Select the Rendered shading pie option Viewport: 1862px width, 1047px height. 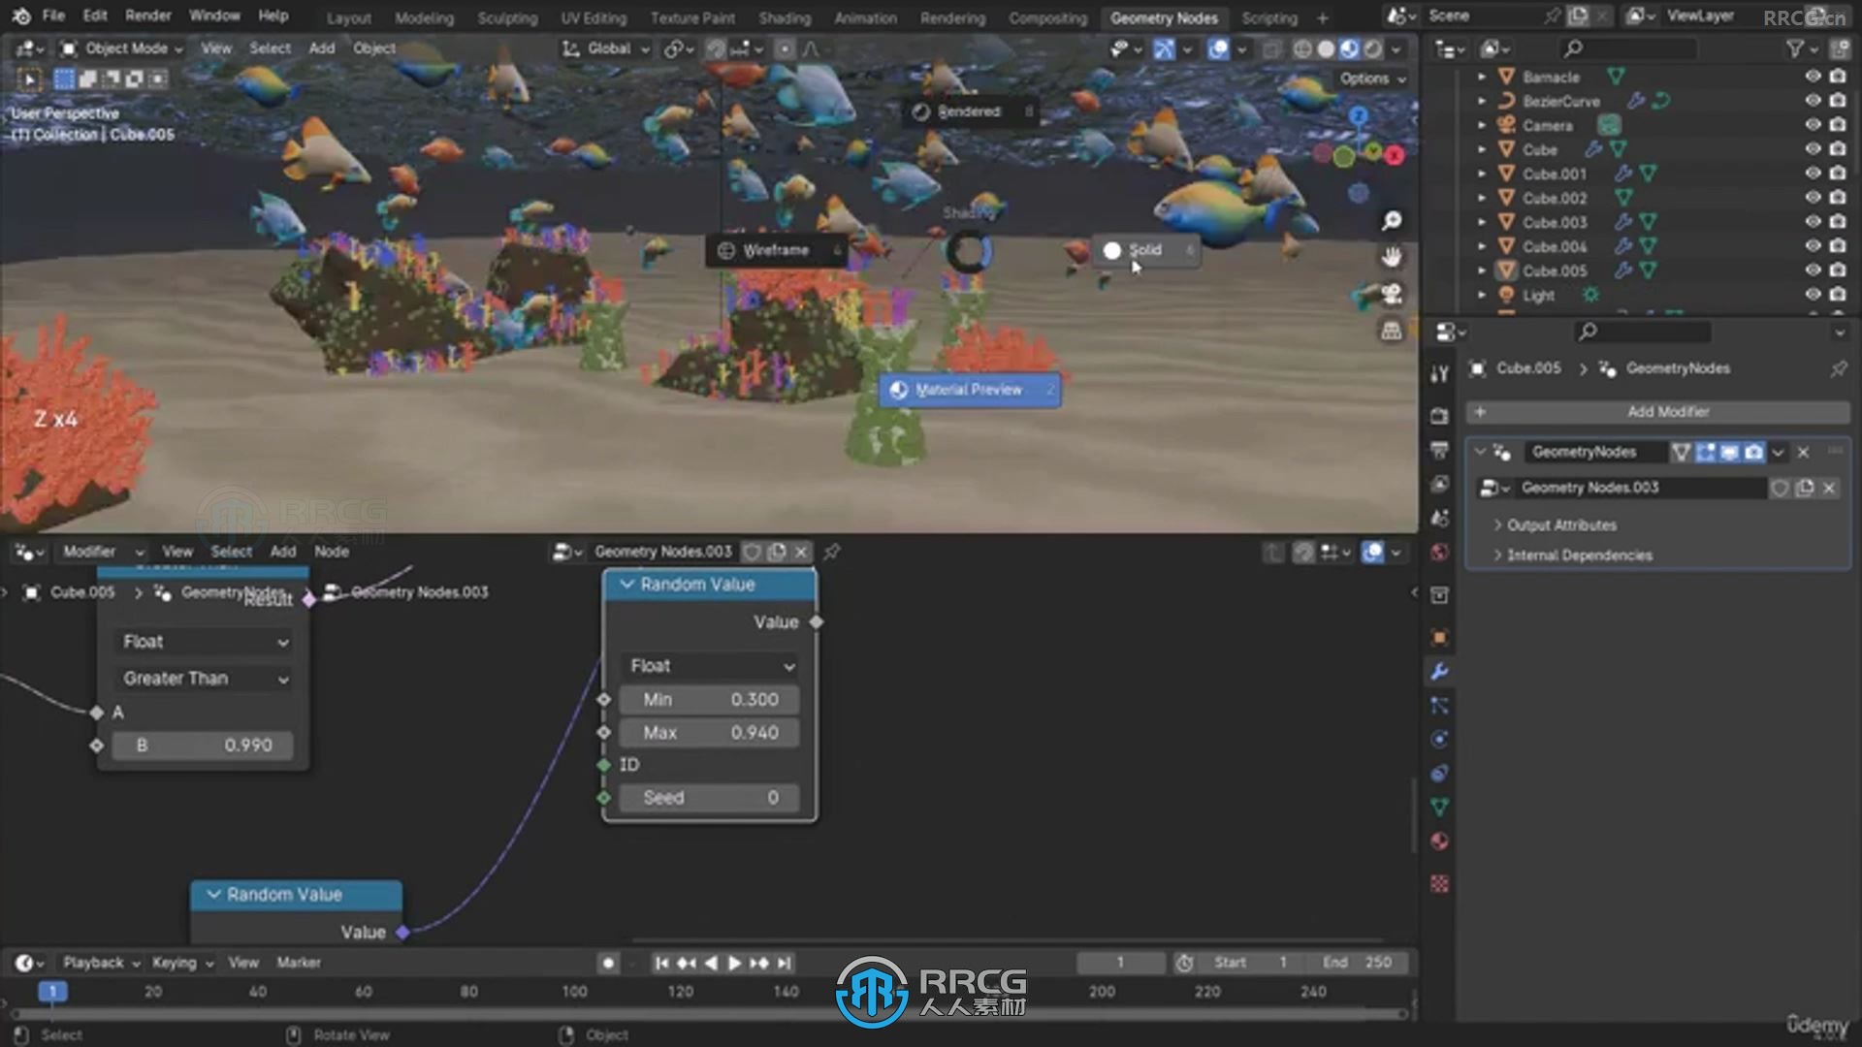[x=970, y=111]
